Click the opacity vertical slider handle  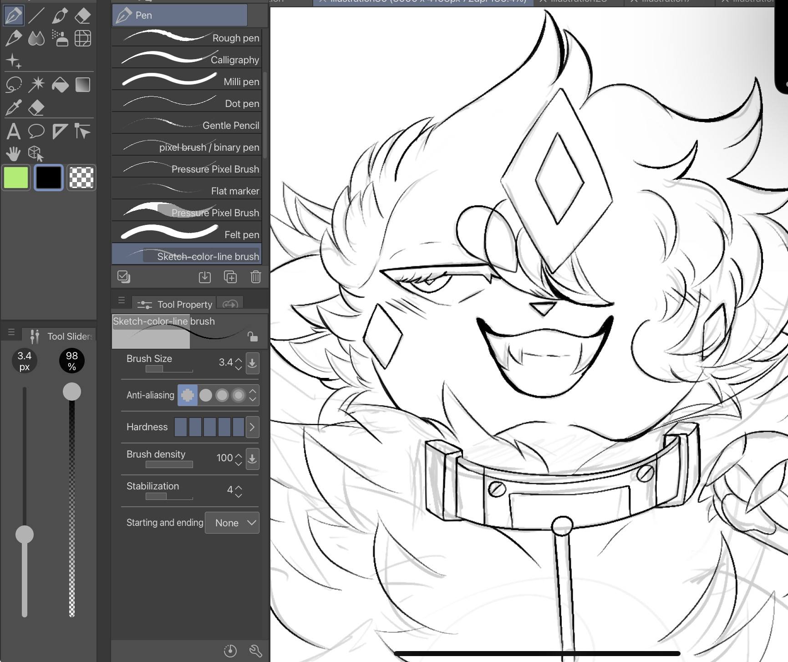click(72, 392)
